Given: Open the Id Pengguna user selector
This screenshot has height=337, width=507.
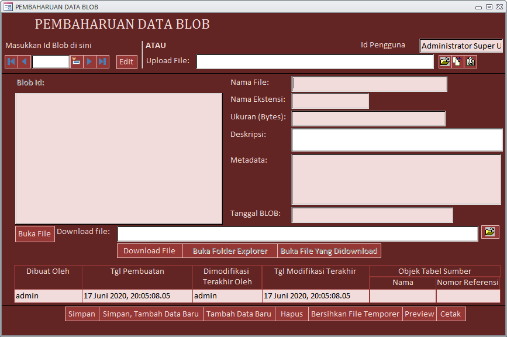Looking at the screenshot, I should pos(460,46).
